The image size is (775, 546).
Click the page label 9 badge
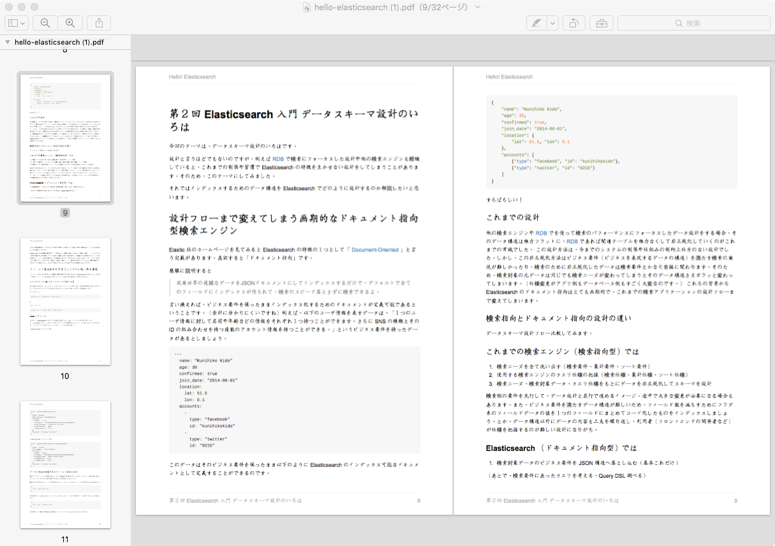[65, 212]
